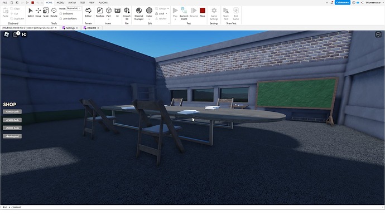This screenshot has height=216, width=385.
Task: Click the Group button in Edit
Action: coord(161,8)
